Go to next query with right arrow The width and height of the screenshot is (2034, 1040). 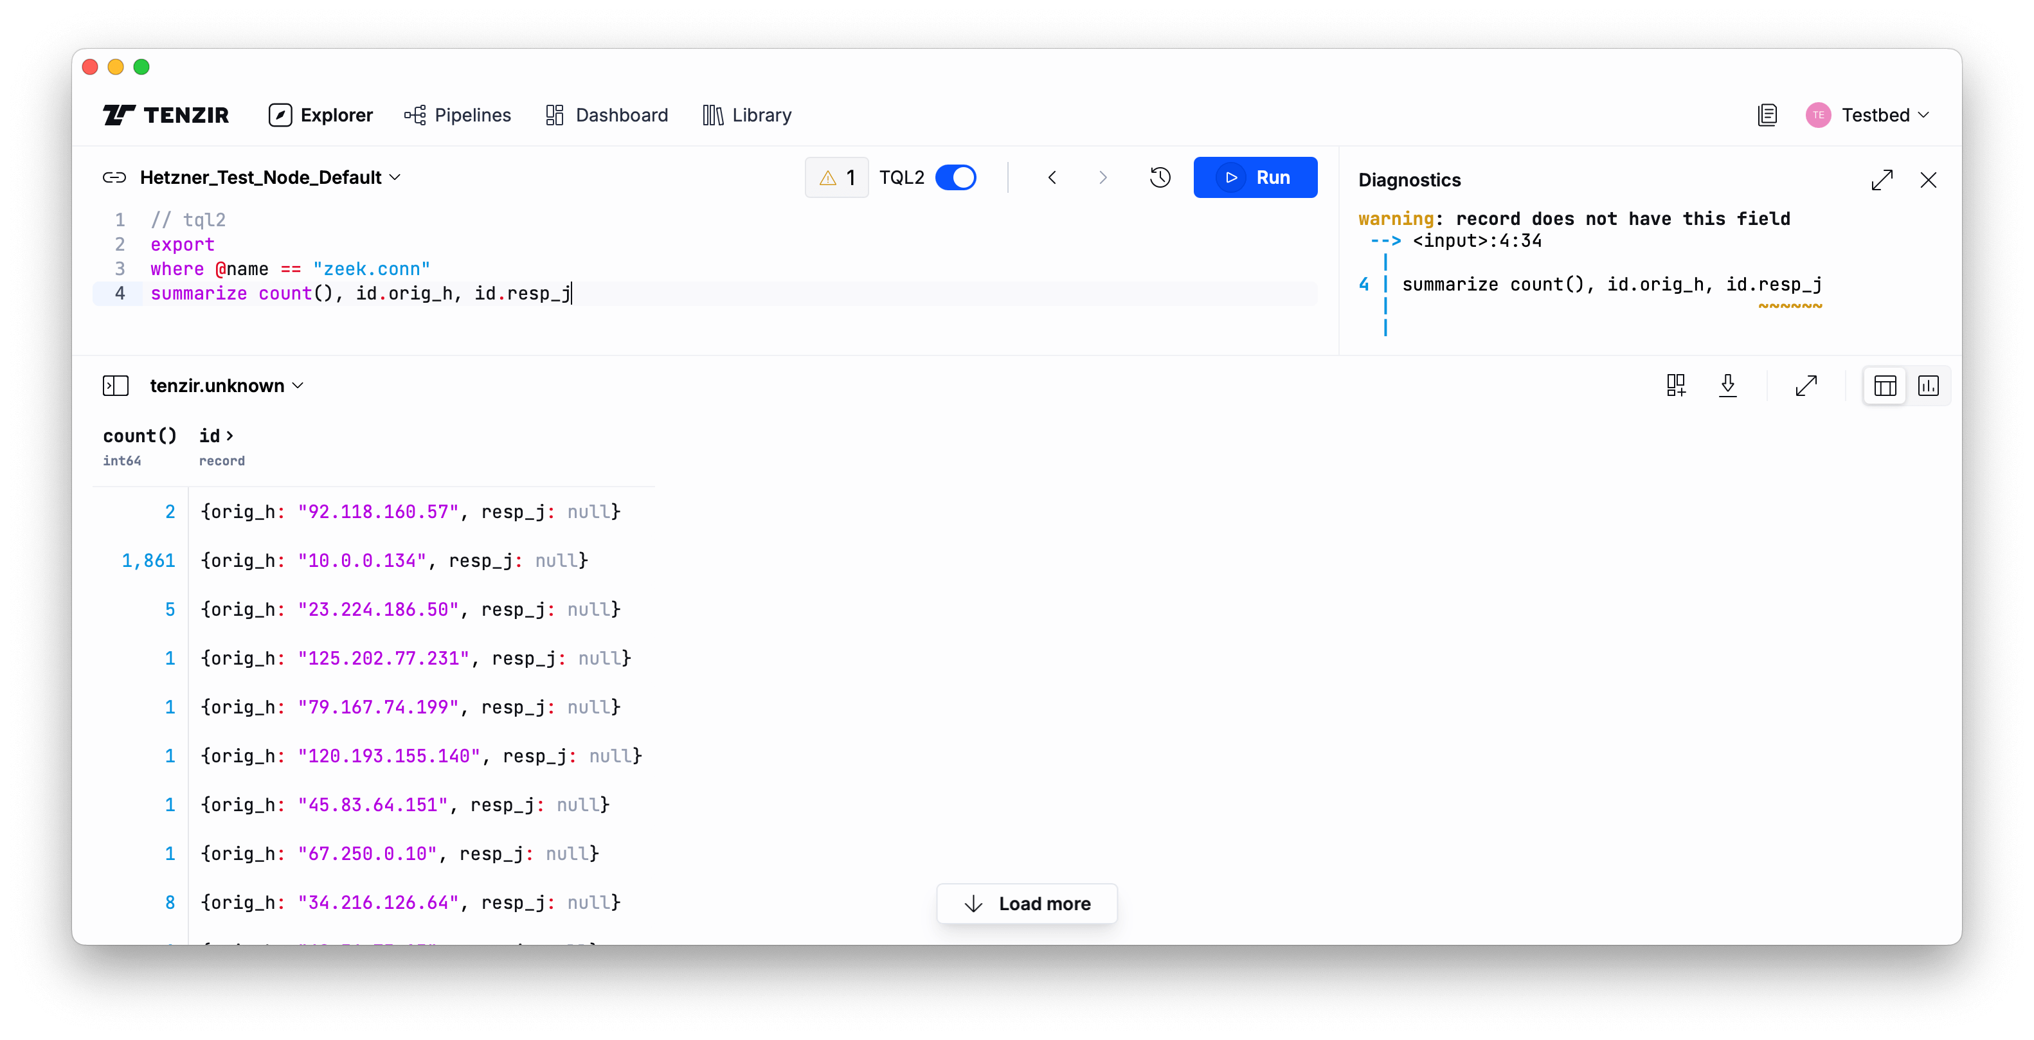click(x=1103, y=177)
